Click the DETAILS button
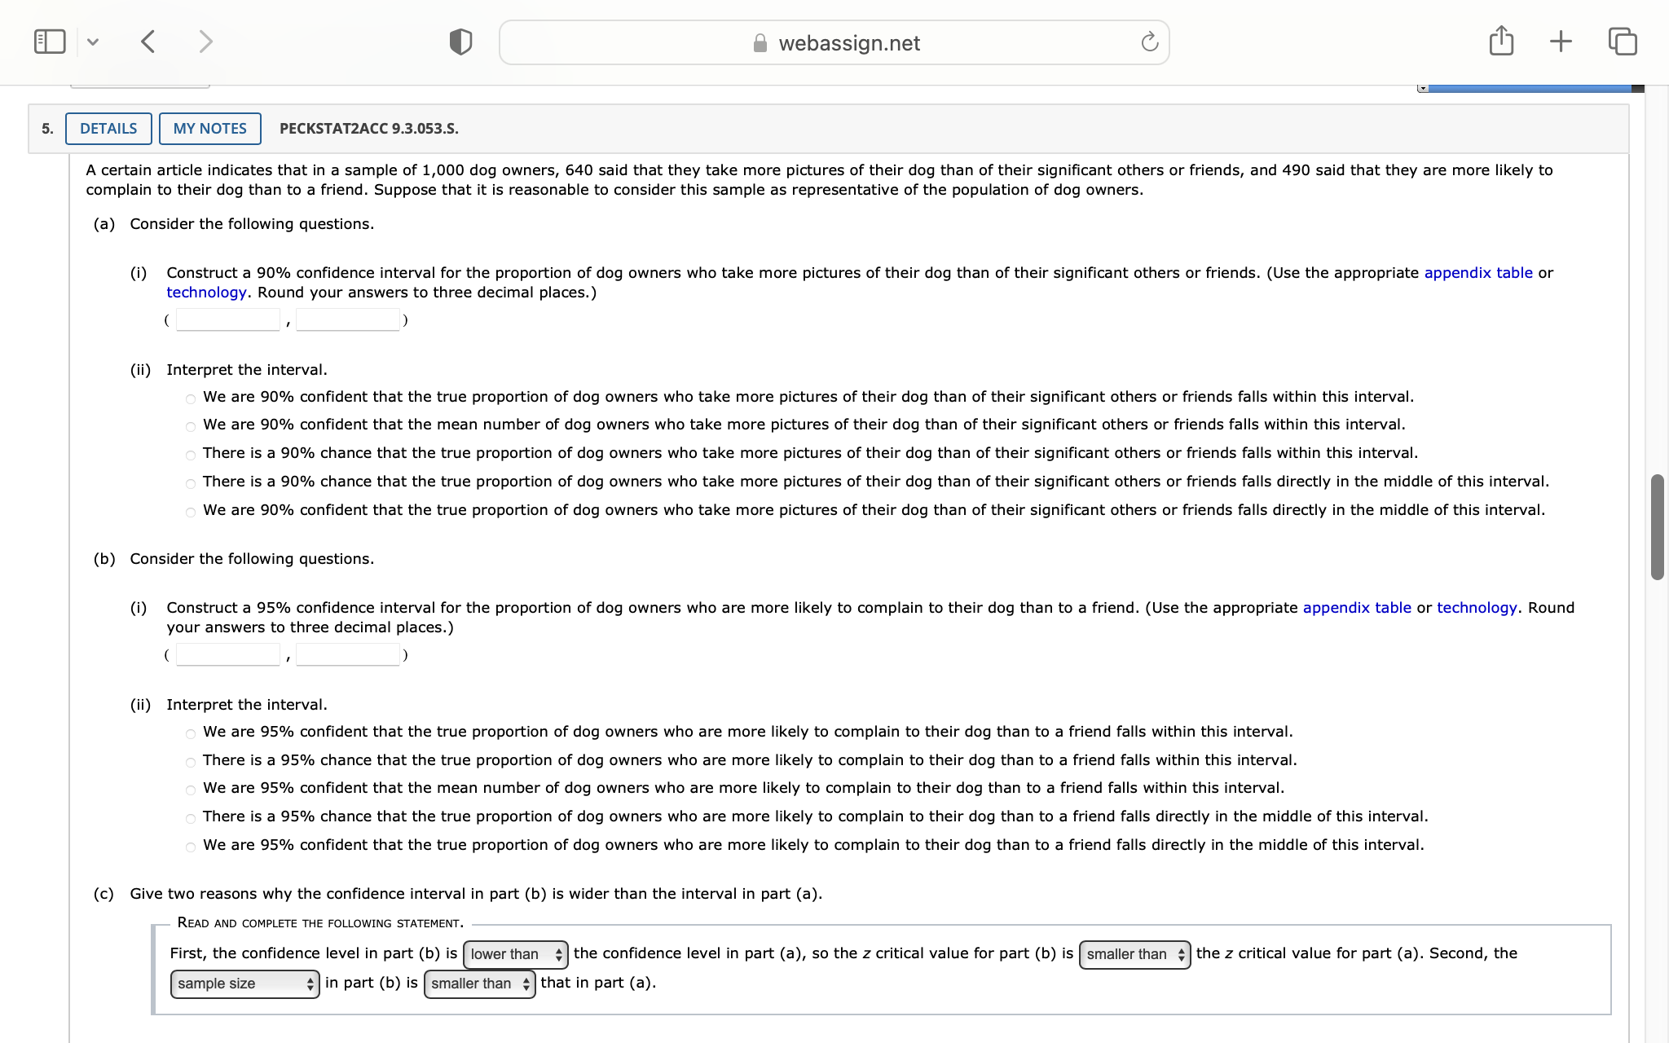1669x1043 pixels. 108,129
